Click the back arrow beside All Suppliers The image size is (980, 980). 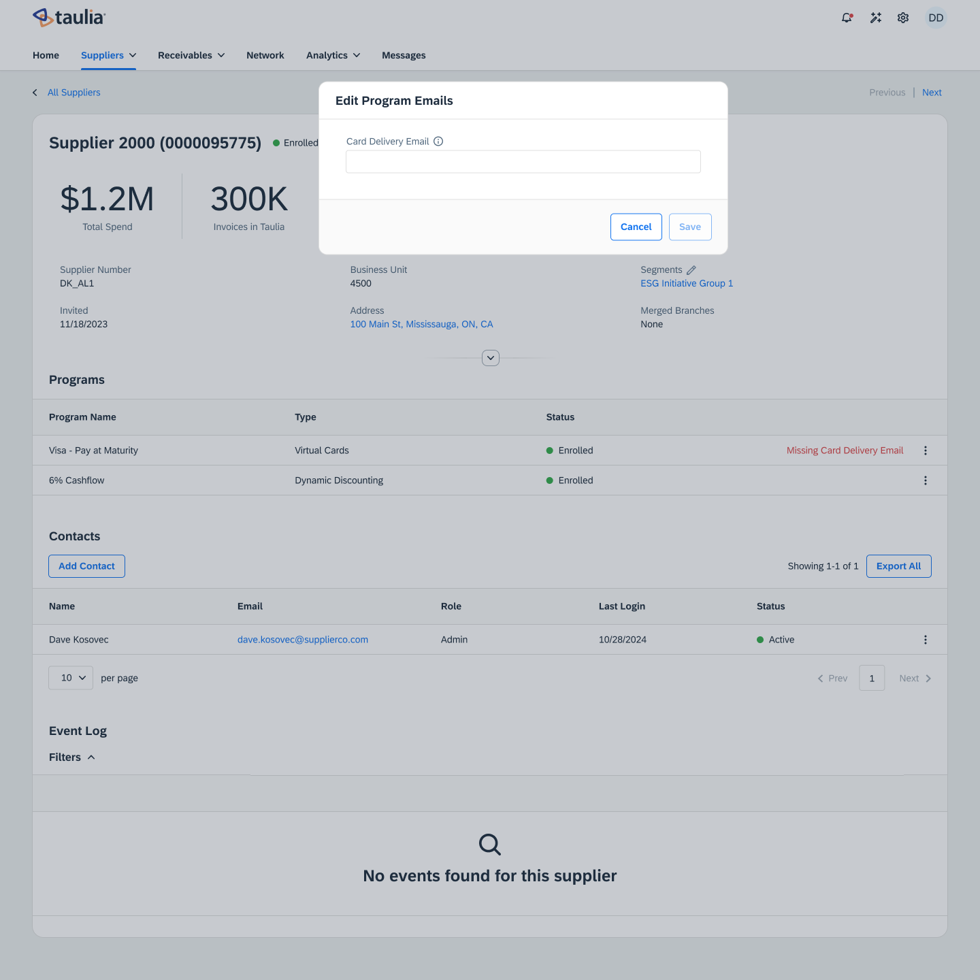point(35,93)
